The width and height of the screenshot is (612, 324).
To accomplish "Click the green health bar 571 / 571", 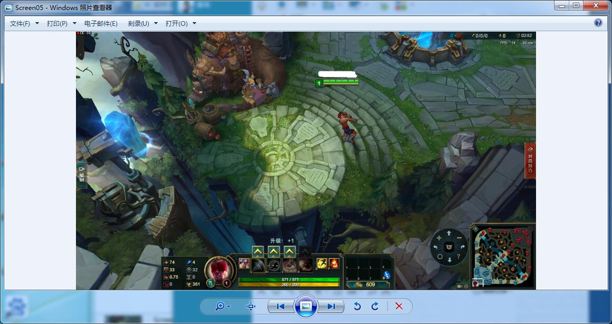I will pyautogui.click(x=289, y=280).
